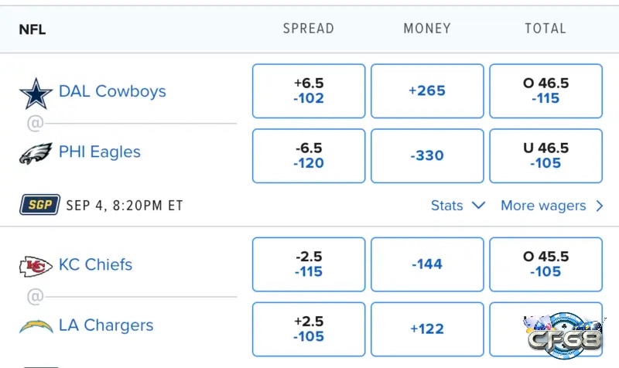
Task: Open More wagers arrow link
Action: point(552,206)
